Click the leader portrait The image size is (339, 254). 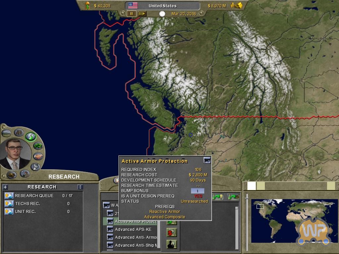click(15, 153)
